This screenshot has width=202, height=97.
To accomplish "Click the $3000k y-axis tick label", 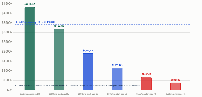I will pos(7,33).
